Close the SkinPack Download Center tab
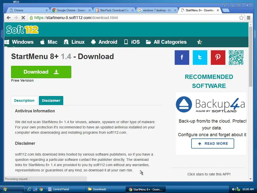 (x=133, y=10)
